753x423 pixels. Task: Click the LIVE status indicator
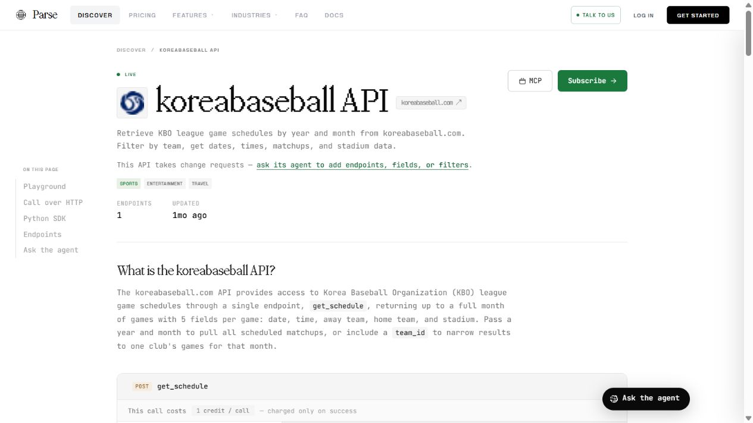127,74
